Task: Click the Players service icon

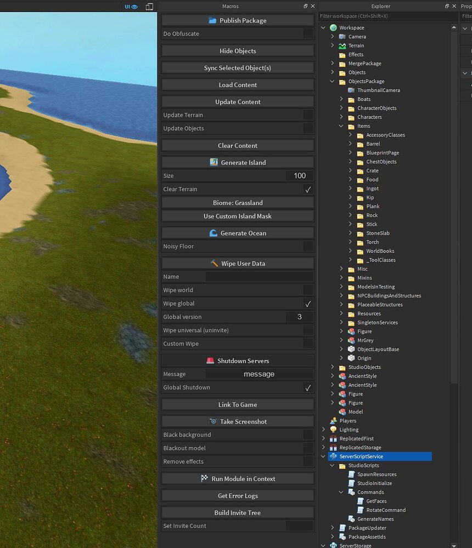Action: coord(333,421)
